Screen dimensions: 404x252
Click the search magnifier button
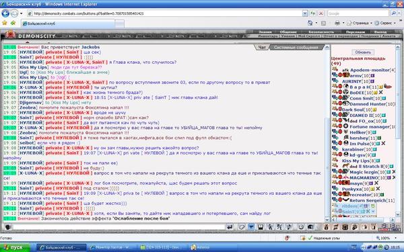pos(393,13)
